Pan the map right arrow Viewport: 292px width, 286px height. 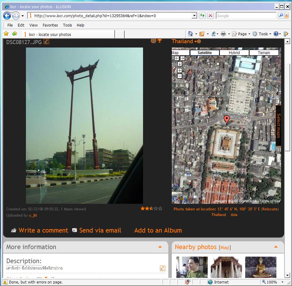pyautogui.click(x=182, y=58)
